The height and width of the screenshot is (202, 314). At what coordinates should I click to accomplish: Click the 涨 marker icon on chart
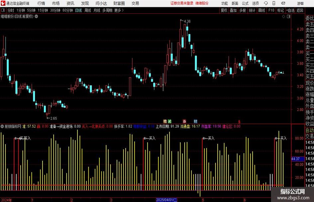[x=184, y=121]
